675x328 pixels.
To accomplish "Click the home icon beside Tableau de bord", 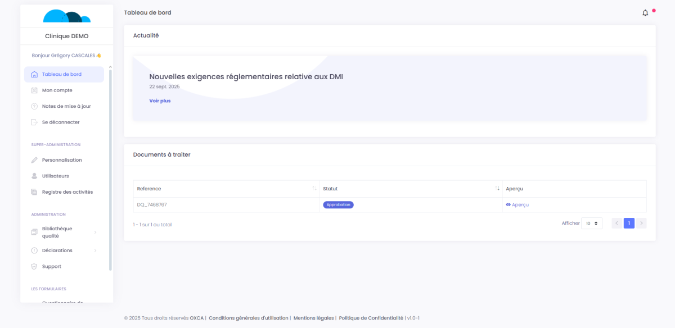I will pyautogui.click(x=34, y=74).
